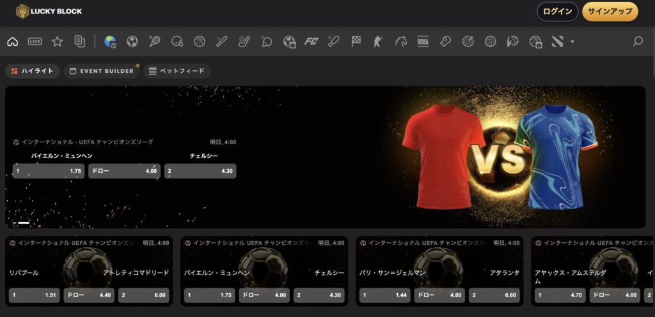Go to the home icon

coord(13,41)
